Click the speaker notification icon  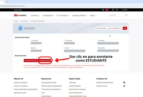coord(103,10)
